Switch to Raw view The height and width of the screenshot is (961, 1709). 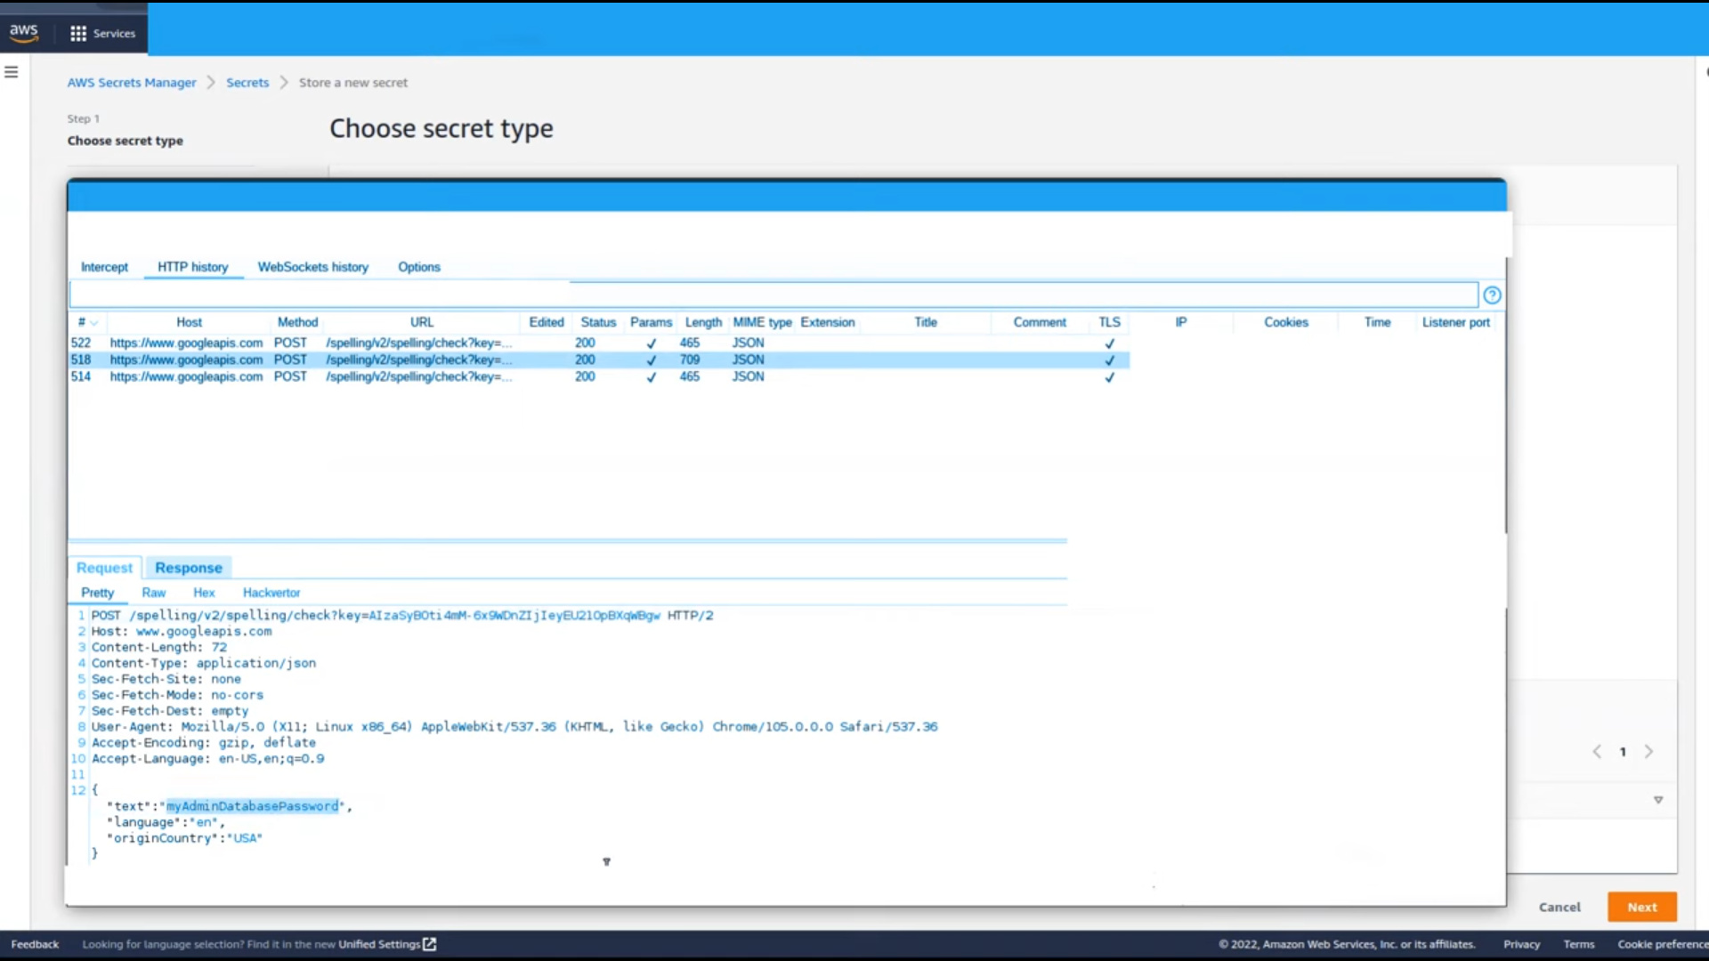(x=154, y=593)
